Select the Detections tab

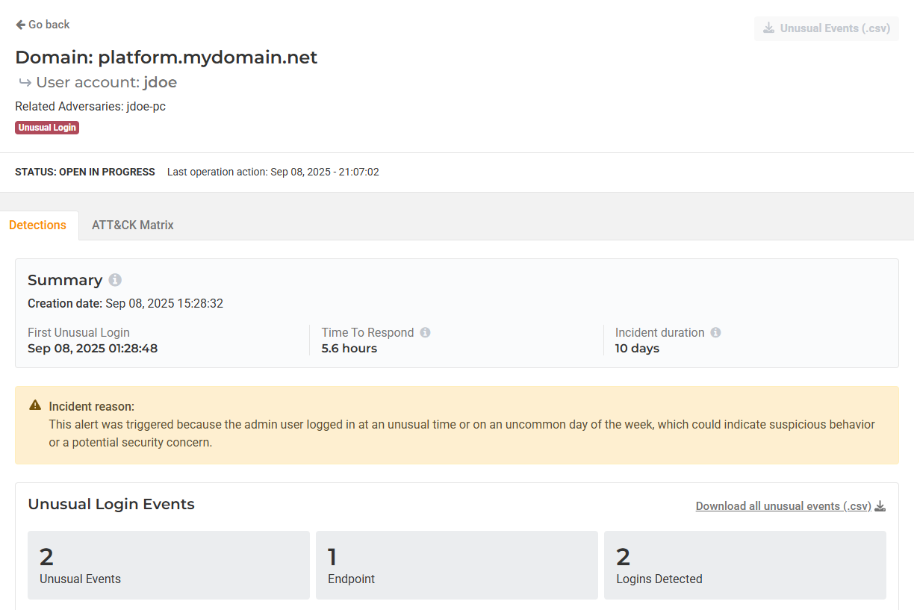click(37, 225)
